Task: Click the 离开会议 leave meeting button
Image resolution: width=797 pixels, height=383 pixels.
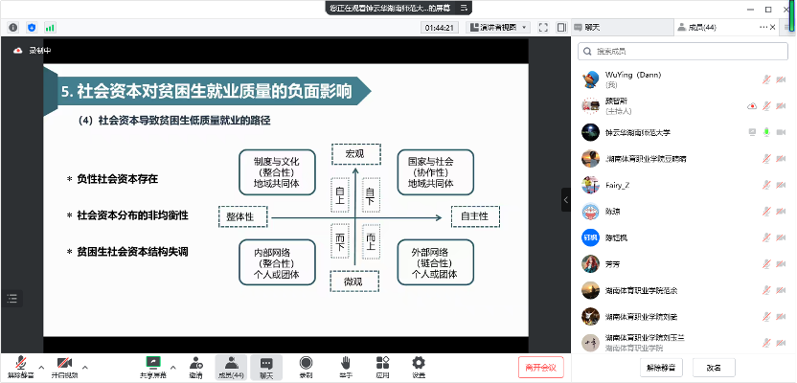Action: (541, 368)
